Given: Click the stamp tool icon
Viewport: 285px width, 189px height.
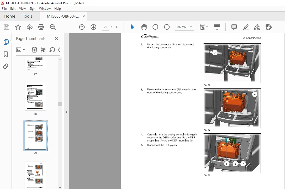Looking at the screenshot, I should click(x=268, y=27).
